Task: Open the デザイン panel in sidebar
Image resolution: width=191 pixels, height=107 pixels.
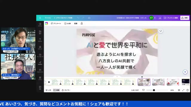Action: 40,25
